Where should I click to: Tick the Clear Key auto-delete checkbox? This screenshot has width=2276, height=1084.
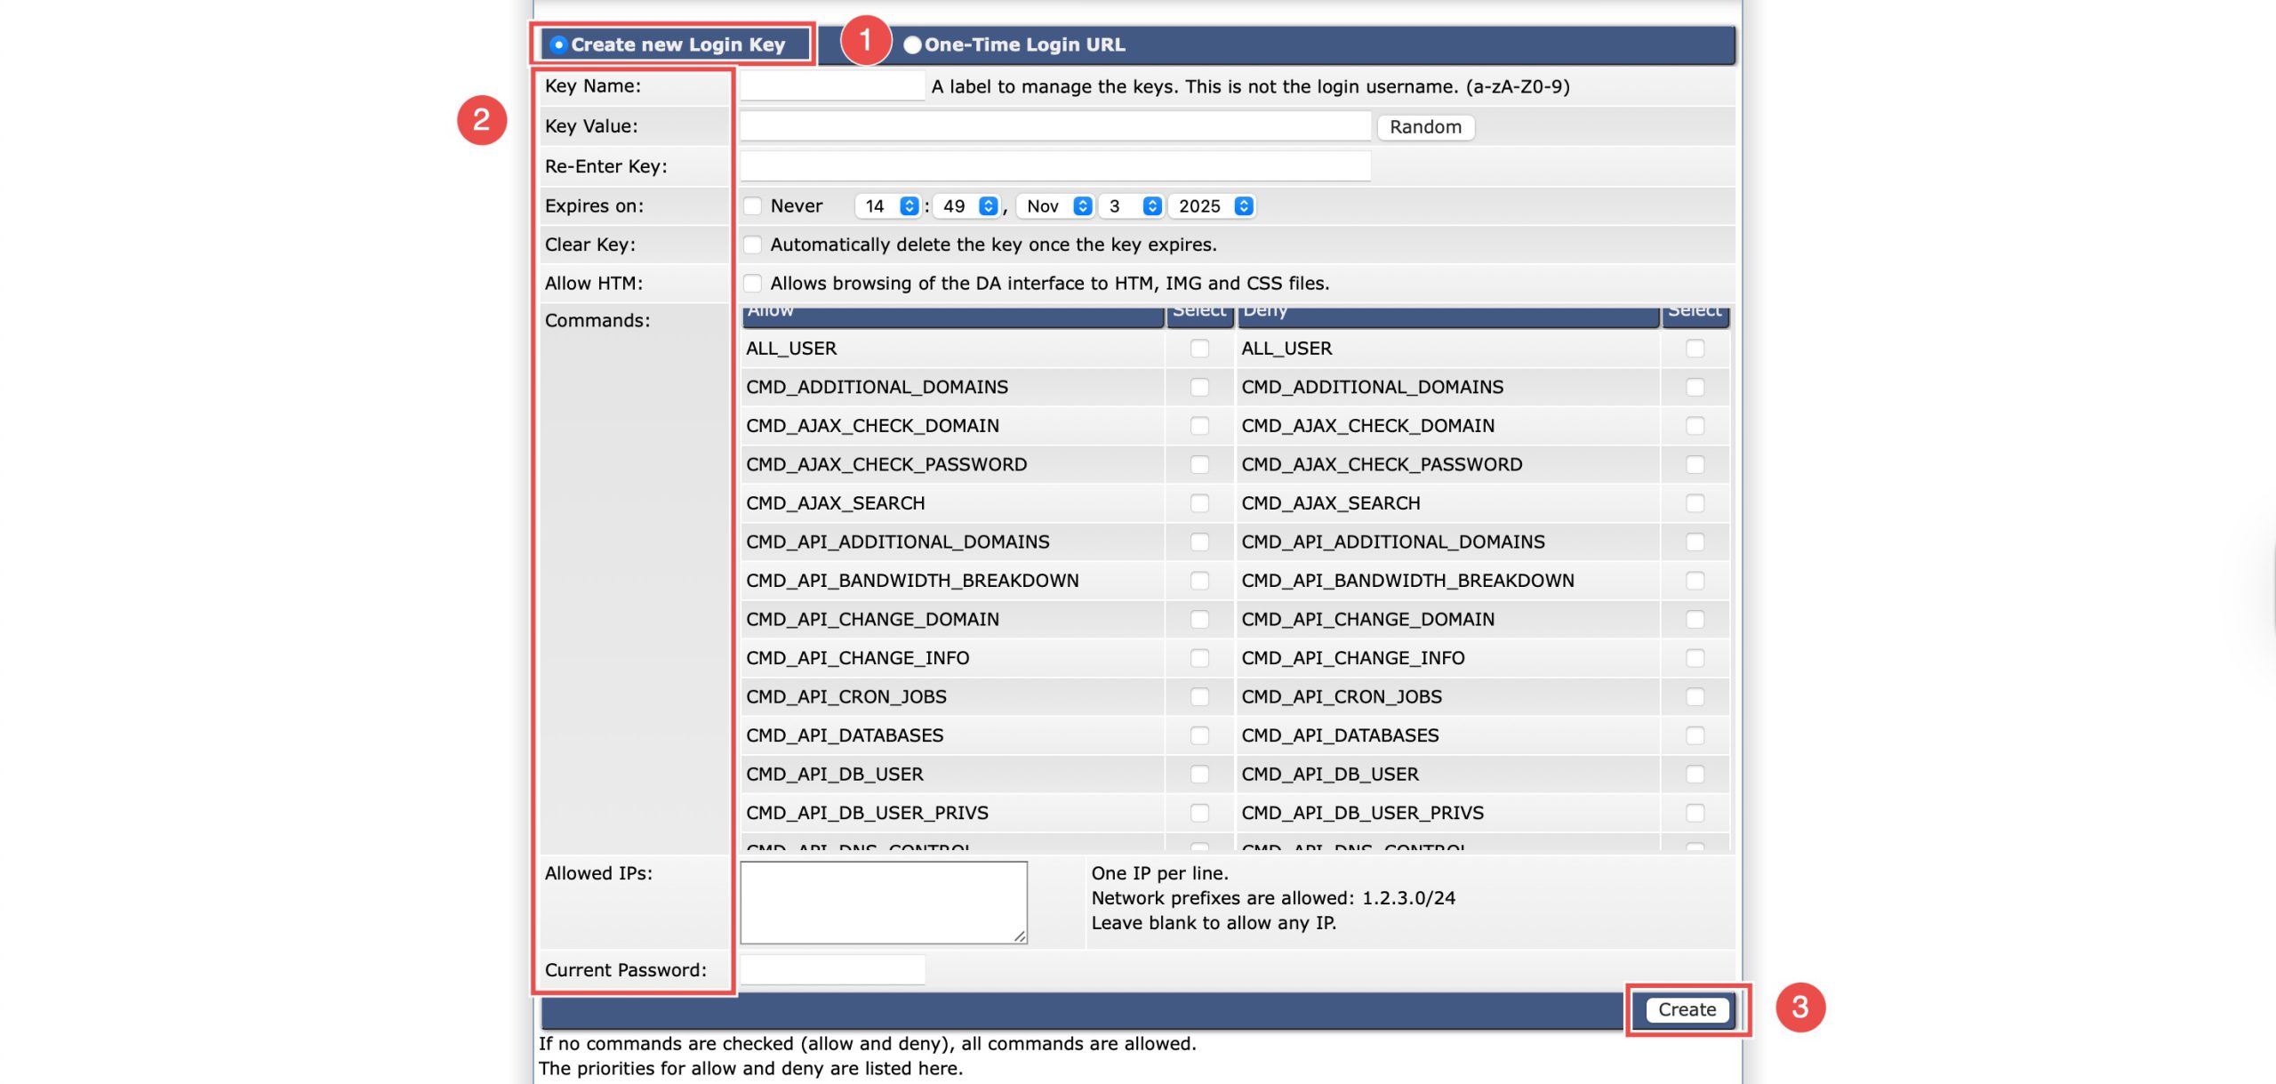pyautogui.click(x=753, y=245)
